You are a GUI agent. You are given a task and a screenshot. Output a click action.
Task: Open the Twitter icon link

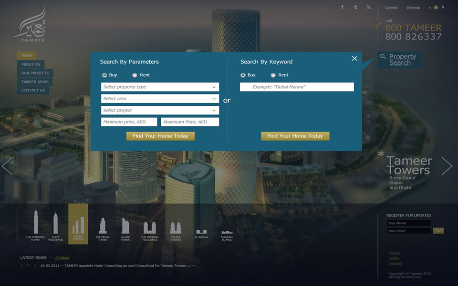355,7
